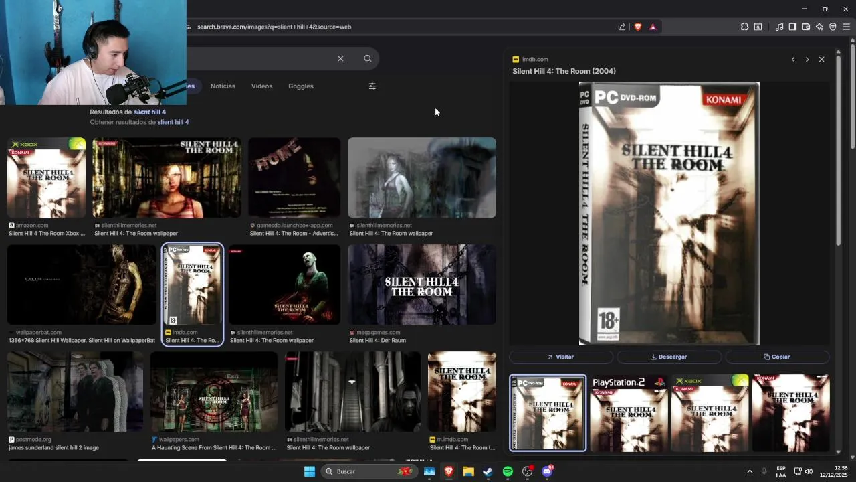Go to the next image in preview panel
The width and height of the screenshot is (856, 482).
(x=807, y=60)
